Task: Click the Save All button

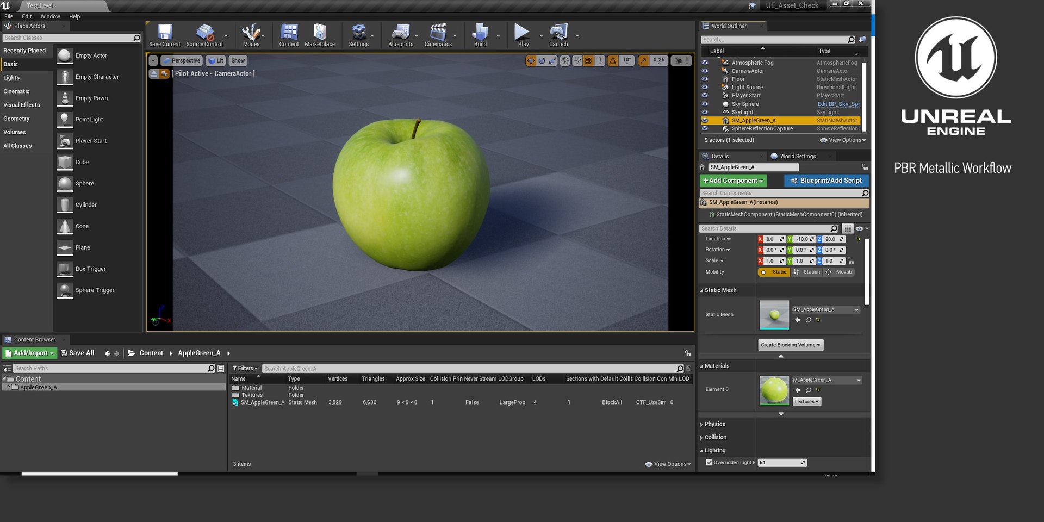Action: (77, 353)
